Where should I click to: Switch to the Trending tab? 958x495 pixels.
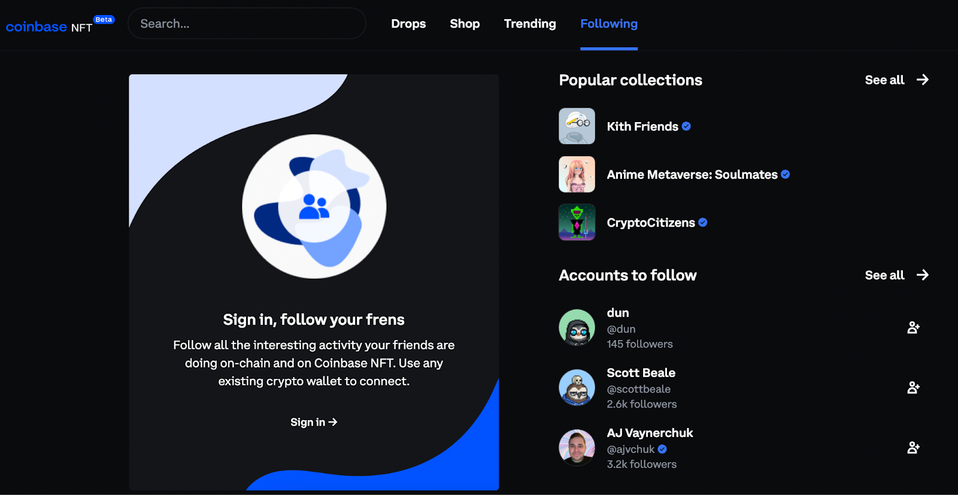click(x=530, y=24)
